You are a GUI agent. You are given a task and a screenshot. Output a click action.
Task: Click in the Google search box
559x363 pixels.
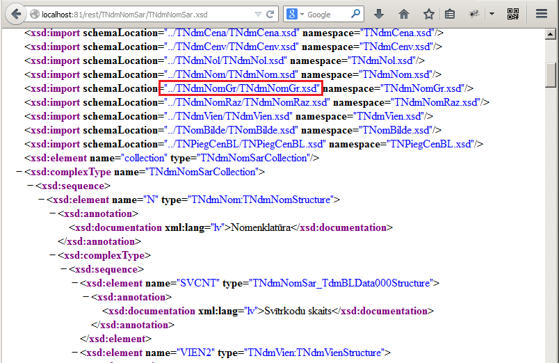(327, 14)
